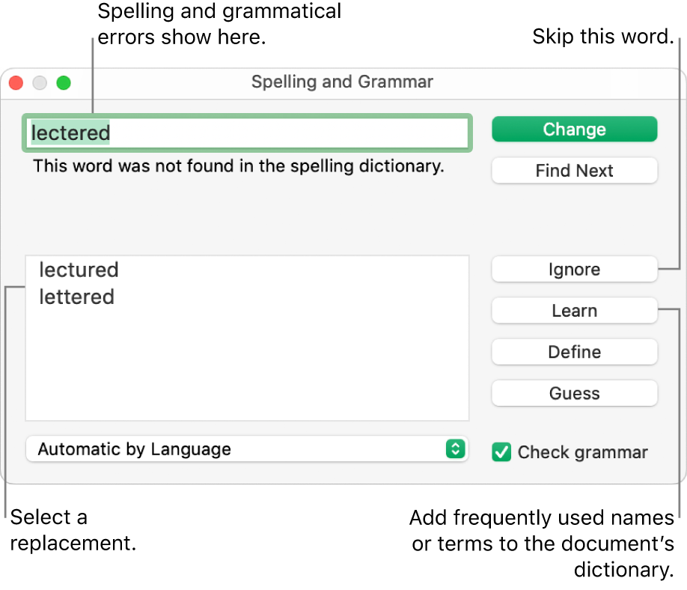This screenshot has height=590, width=687.
Task: Skip the word with Ignore
Action: click(574, 269)
